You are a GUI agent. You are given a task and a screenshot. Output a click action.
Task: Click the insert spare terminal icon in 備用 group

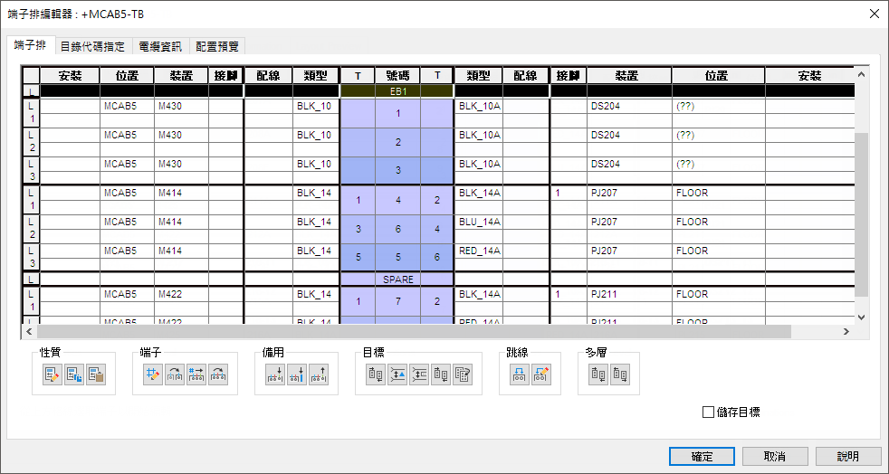[275, 374]
